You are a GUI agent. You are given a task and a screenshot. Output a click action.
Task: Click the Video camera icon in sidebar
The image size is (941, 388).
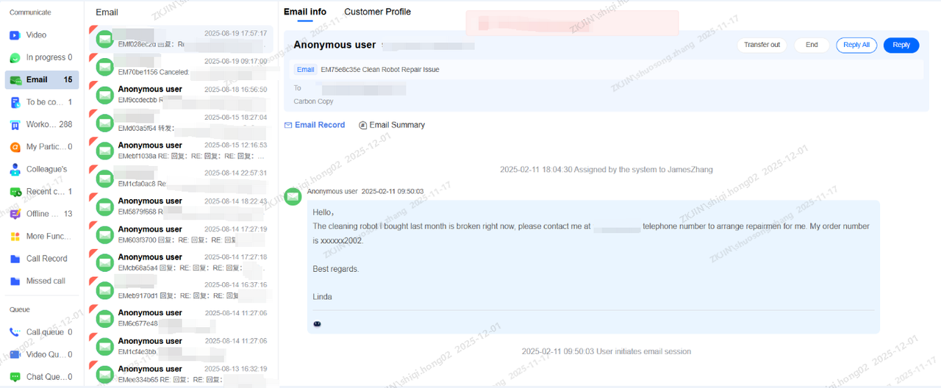click(x=15, y=35)
